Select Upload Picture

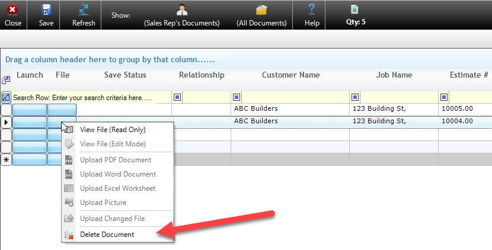tap(103, 203)
